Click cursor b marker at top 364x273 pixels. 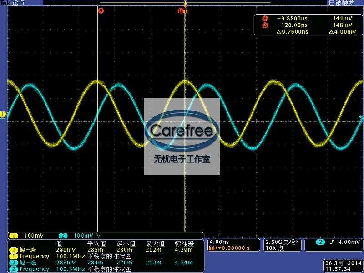180,10
